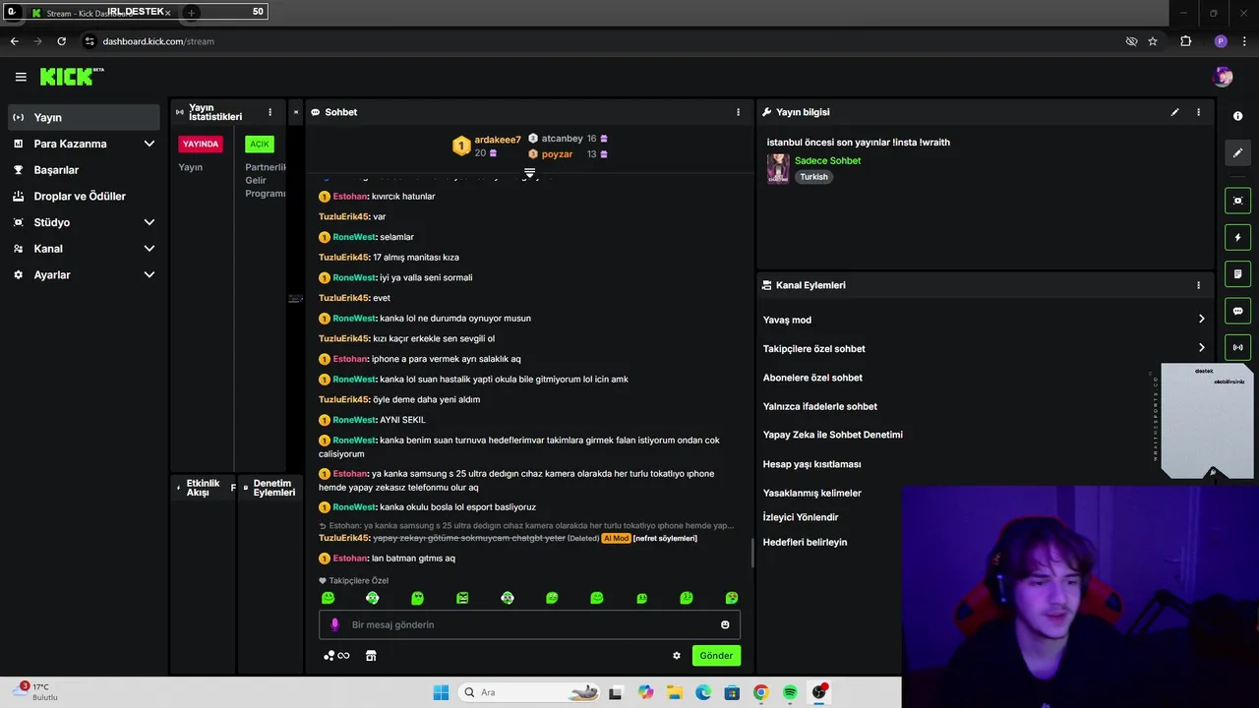Image resolution: width=1259 pixels, height=708 pixels.
Task: Open Sohbet panel three-dot options
Action: (x=739, y=112)
